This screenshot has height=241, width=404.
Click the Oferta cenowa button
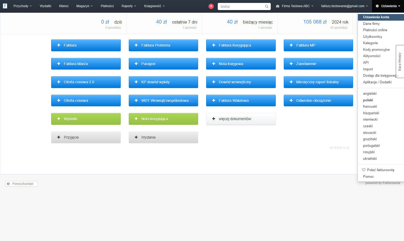click(x=86, y=101)
